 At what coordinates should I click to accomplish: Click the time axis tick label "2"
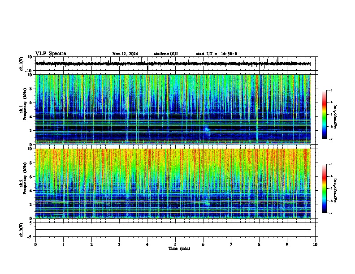[x=91, y=244]
